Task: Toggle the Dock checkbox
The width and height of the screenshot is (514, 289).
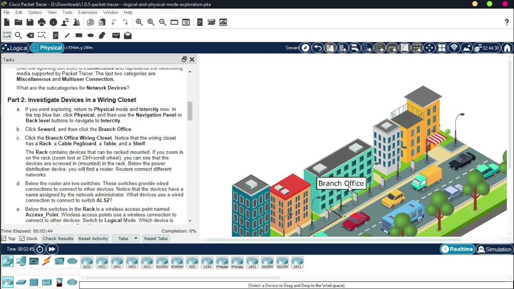Action: tap(22, 238)
